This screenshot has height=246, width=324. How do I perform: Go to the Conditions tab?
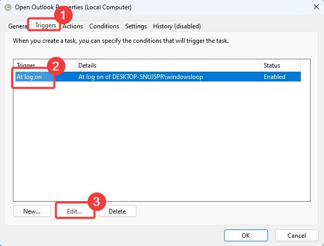click(104, 26)
